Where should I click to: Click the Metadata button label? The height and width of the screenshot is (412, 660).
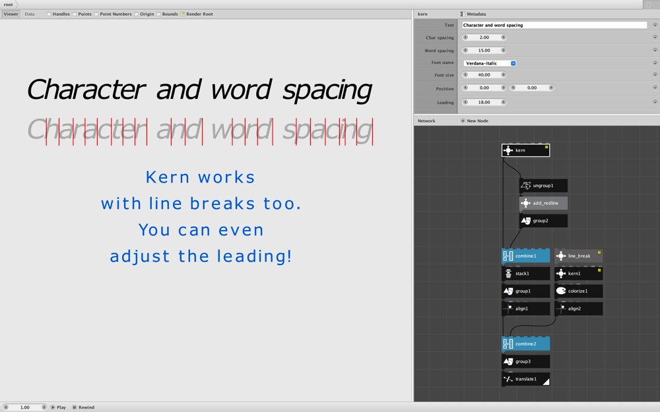[476, 14]
